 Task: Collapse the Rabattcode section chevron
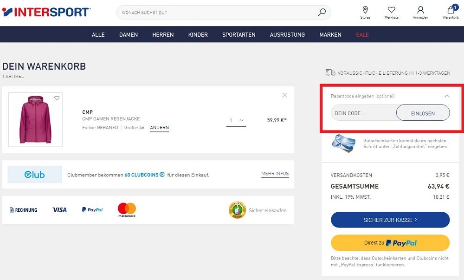pos(447,96)
